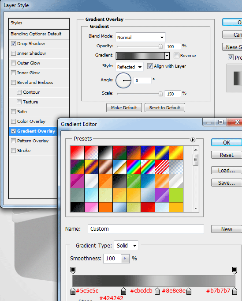Viewport: 242px width, 301px height.
Task: Enable the Texture checkbox
Action: (19, 102)
